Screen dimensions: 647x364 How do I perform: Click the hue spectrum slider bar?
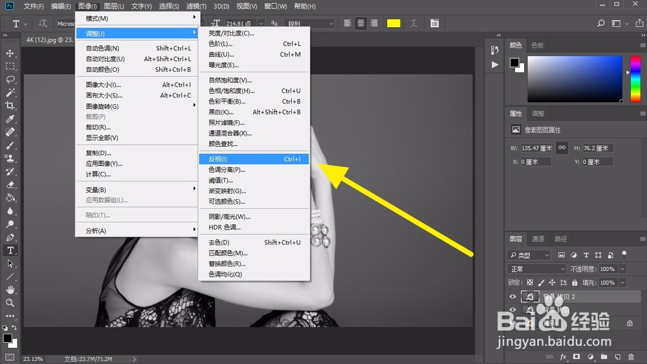tap(635, 79)
